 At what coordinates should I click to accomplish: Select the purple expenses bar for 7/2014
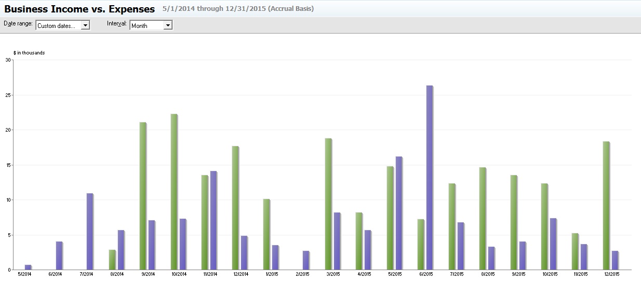[90, 231]
